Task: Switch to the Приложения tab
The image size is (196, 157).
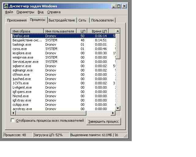Action: pos(17,20)
